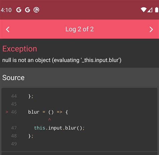
Task: Tap the circular do-not-disturb status icon
Action: 36,10
